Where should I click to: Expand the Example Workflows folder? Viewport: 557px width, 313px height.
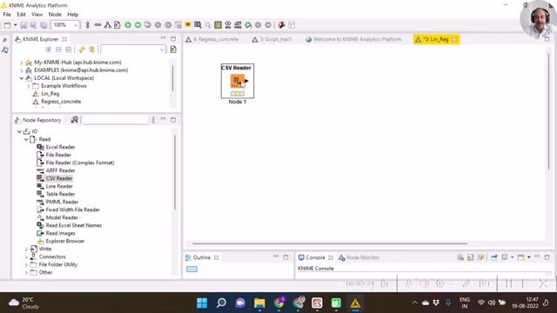(x=29, y=86)
